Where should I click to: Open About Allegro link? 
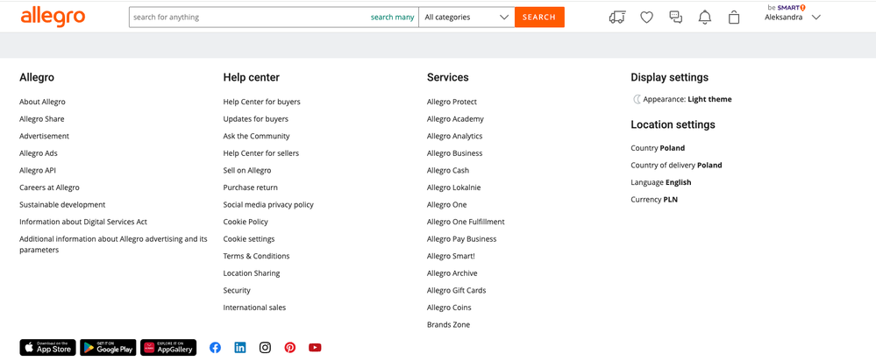pos(42,102)
